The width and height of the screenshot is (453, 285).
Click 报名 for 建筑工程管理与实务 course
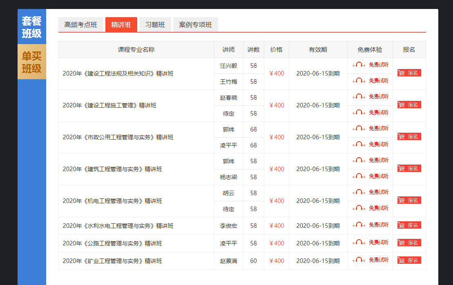pyautogui.click(x=409, y=168)
